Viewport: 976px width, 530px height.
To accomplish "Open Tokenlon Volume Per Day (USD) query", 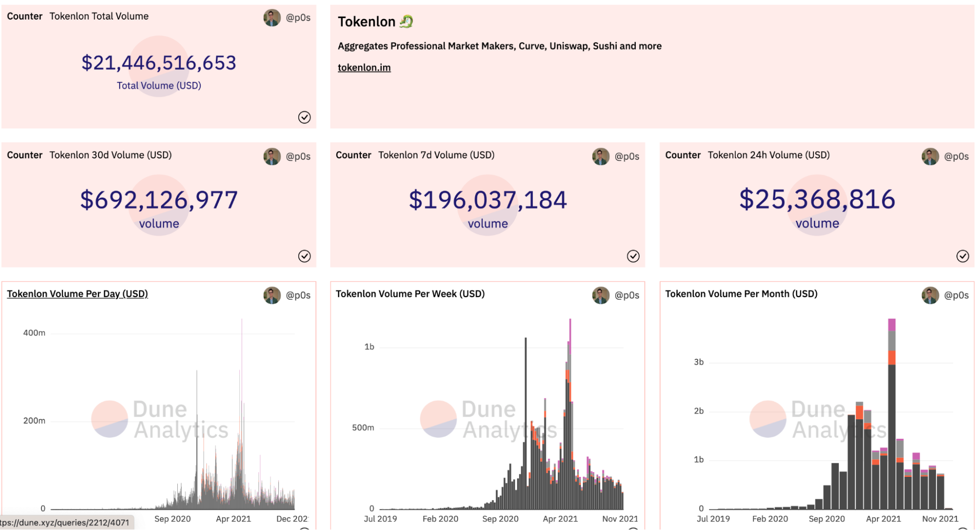I will (77, 294).
